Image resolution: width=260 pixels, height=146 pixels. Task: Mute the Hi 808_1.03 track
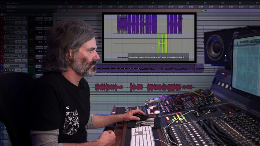(12, 32)
